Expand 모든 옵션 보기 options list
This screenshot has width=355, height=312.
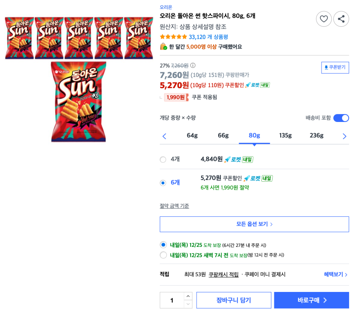254,224
